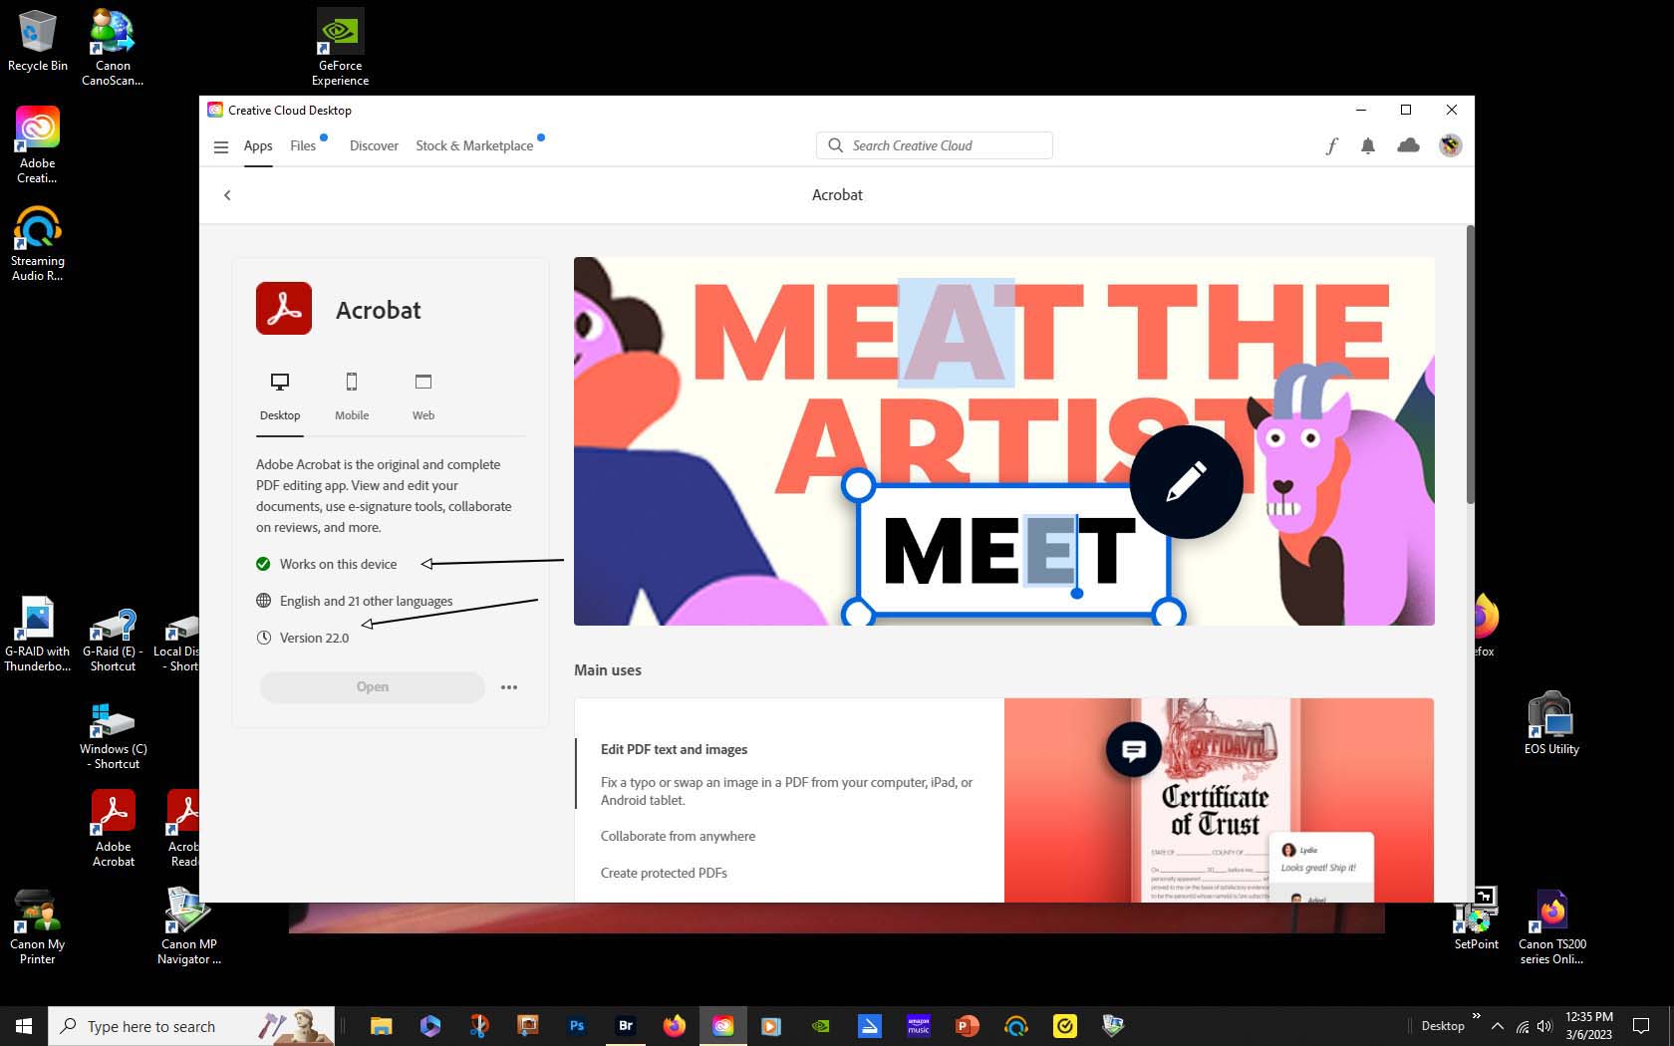This screenshot has width=1674, height=1046.
Task: Open Canon CanoScan desktop shortcut
Action: click(x=113, y=48)
